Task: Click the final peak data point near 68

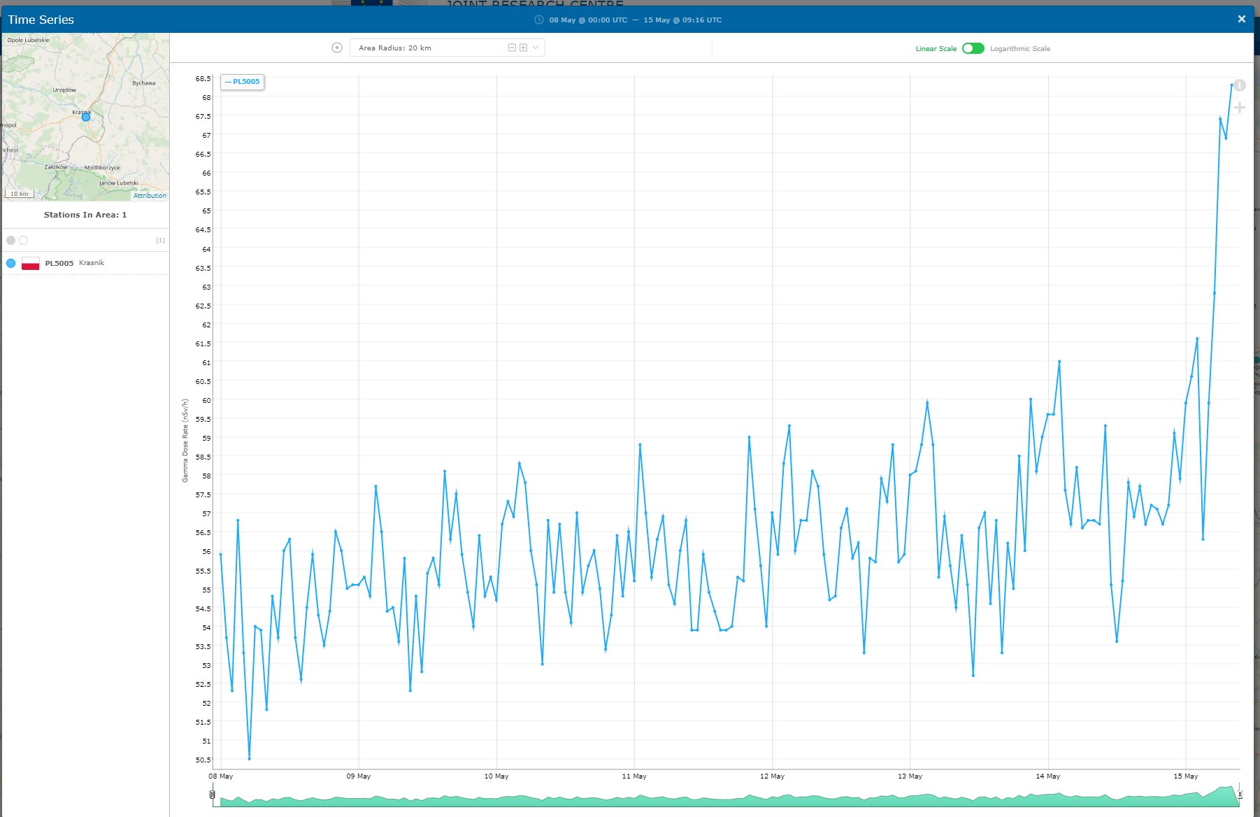Action: coord(1231,85)
